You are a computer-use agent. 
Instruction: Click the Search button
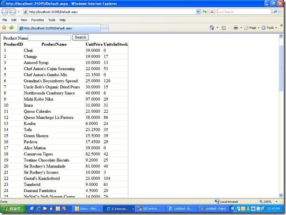tap(80, 38)
